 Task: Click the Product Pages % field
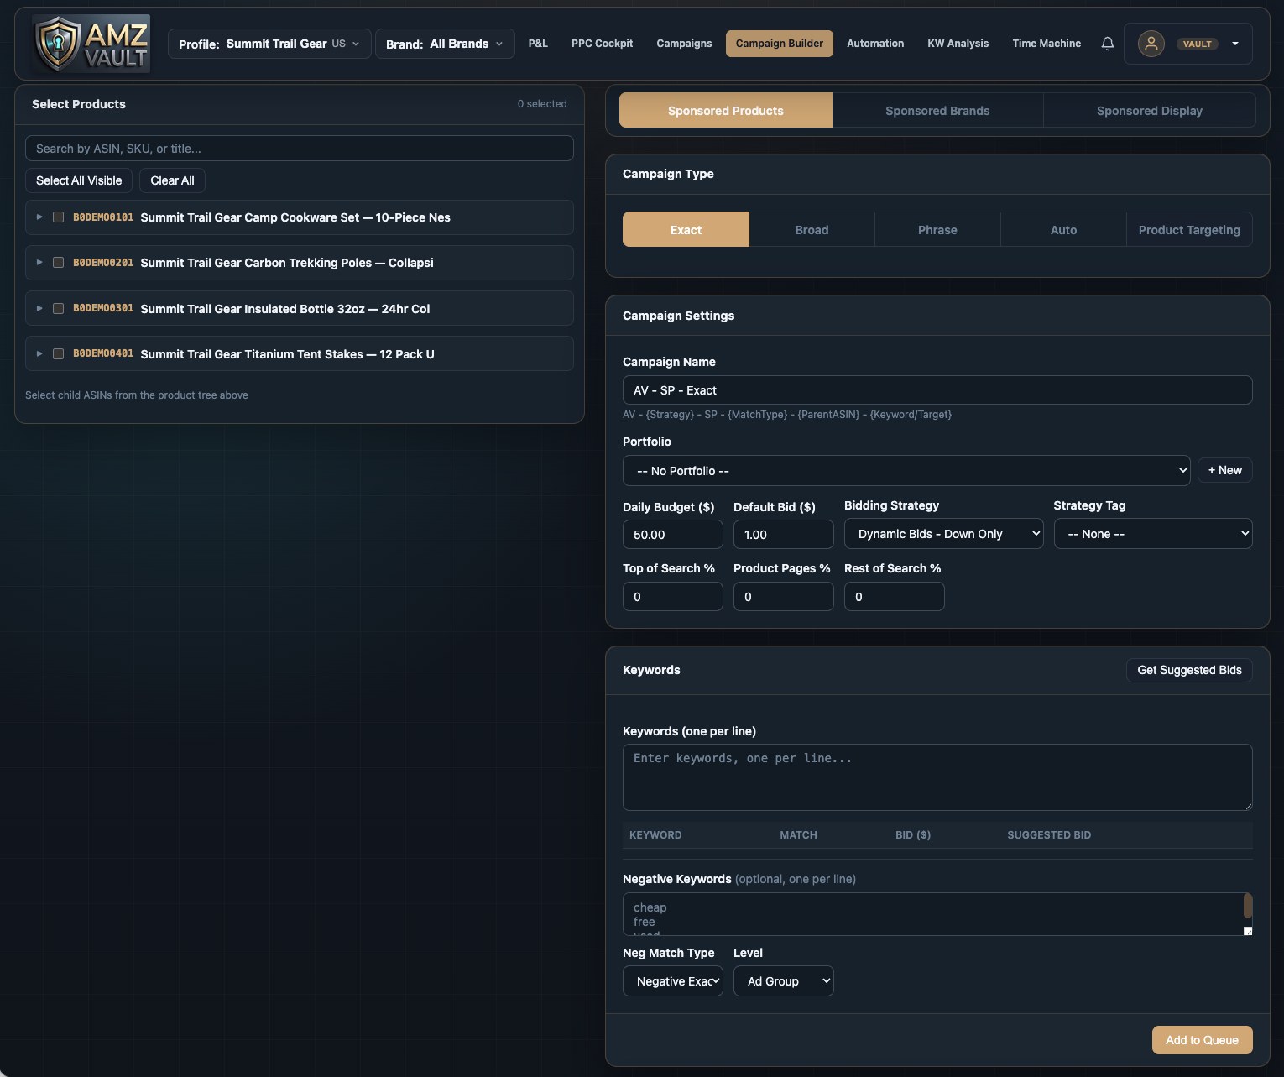(783, 597)
